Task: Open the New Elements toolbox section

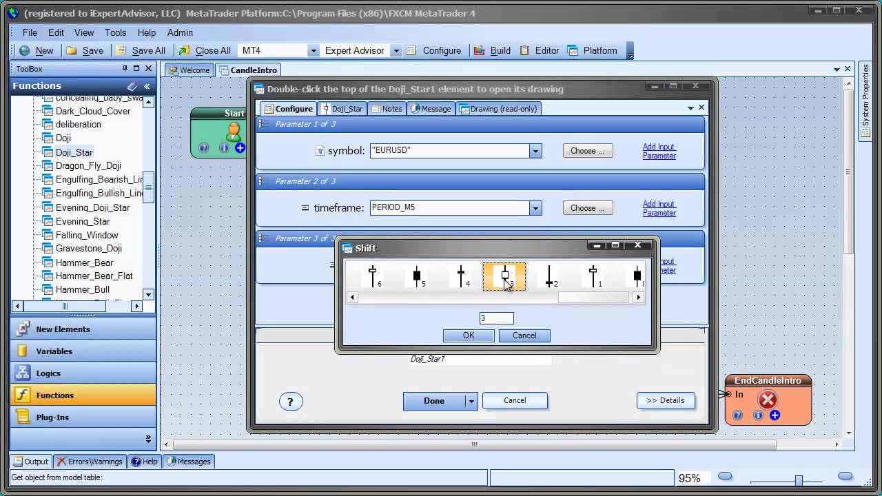Action: tap(83, 329)
